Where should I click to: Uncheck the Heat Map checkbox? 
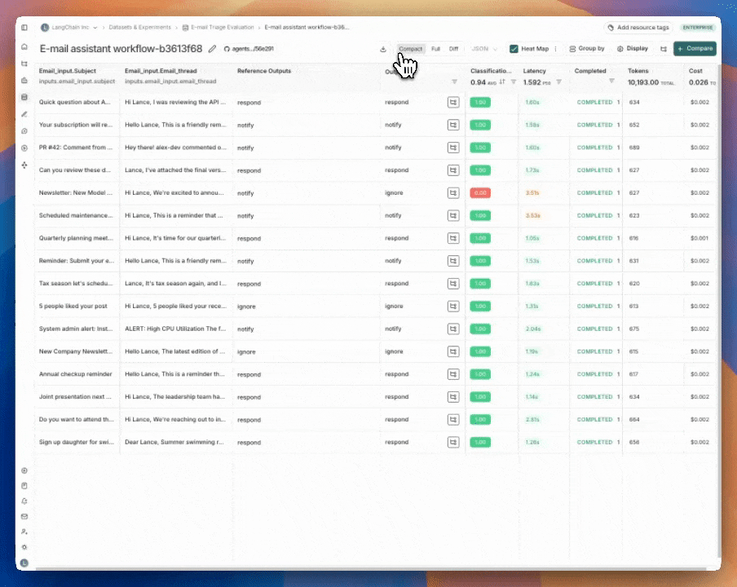click(514, 49)
